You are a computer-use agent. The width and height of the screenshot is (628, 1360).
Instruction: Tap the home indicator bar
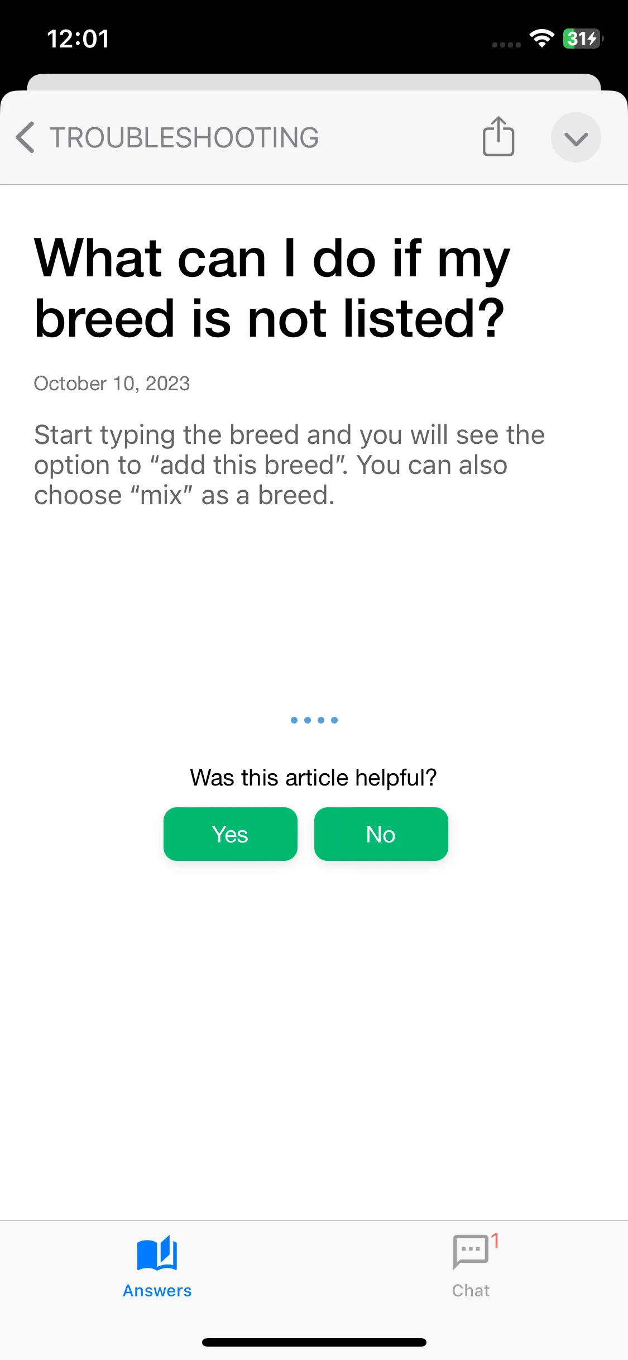314,1342
